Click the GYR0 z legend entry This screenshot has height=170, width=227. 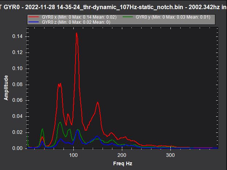(69, 22)
